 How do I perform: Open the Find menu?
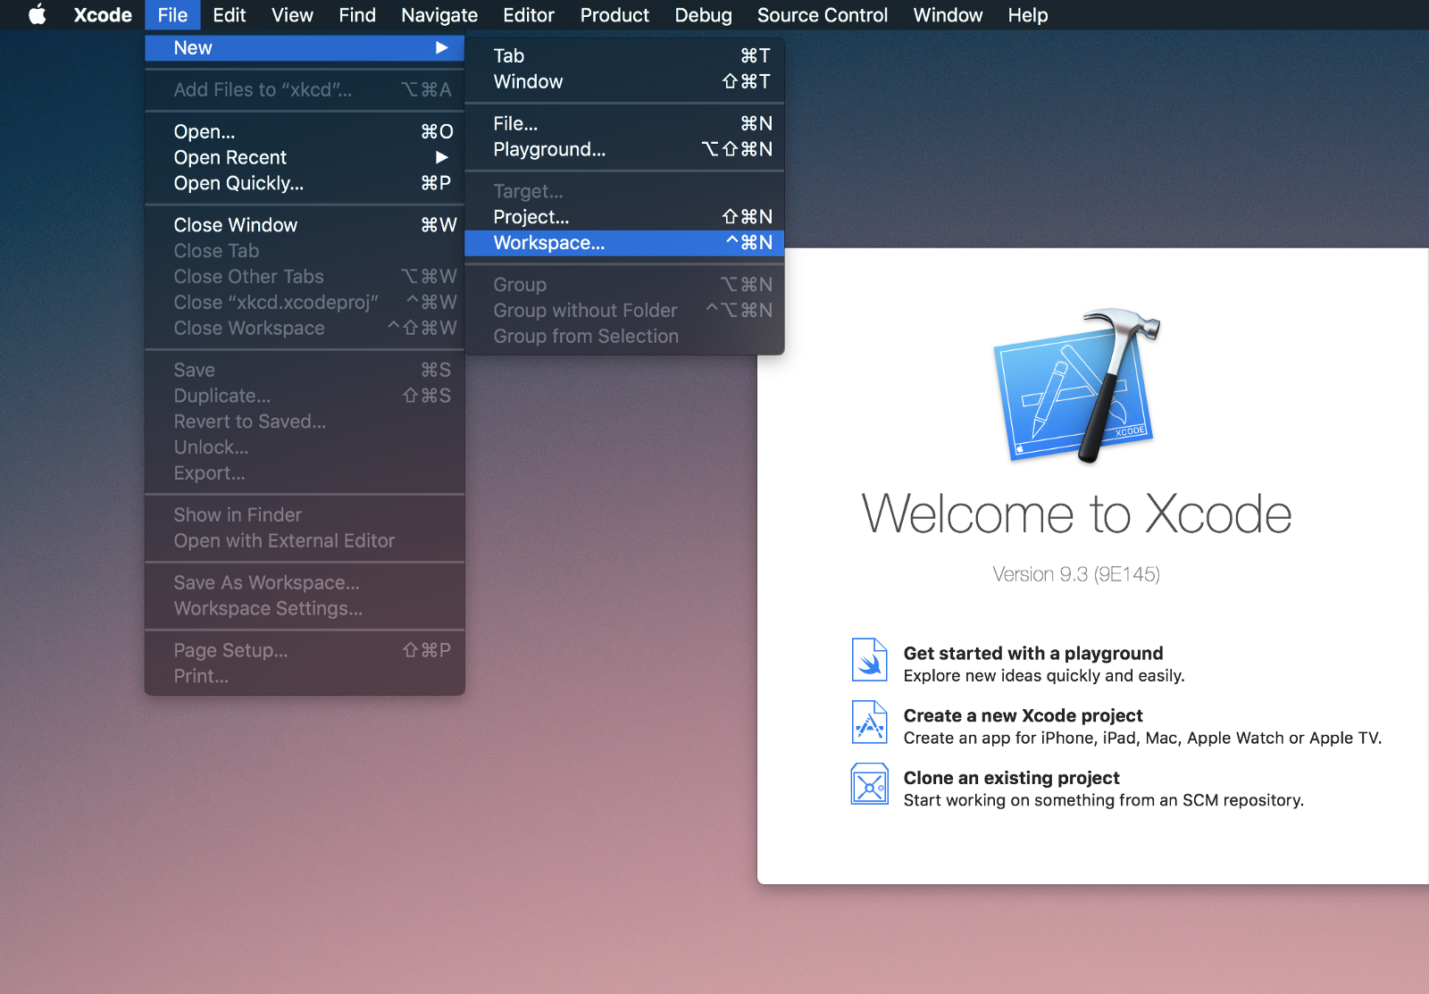[x=357, y=15]
